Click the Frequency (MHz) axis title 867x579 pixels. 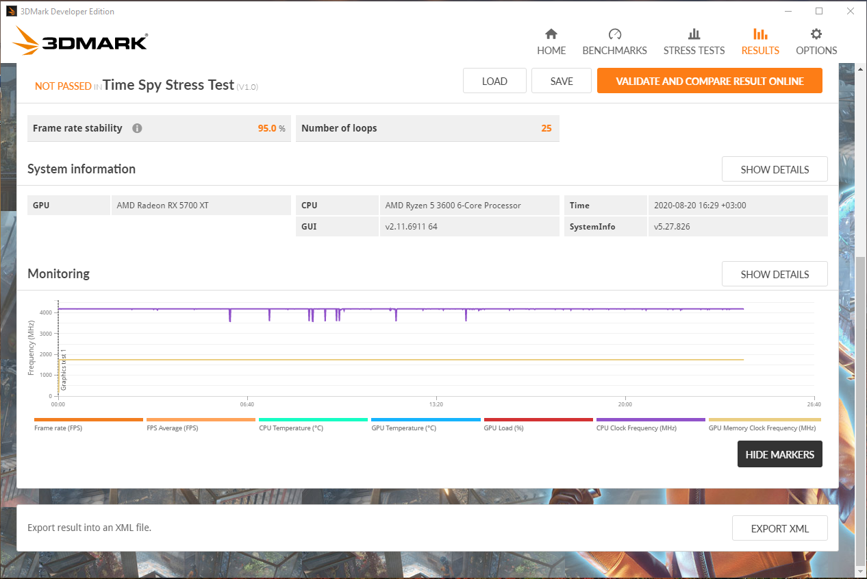(31, 348)
